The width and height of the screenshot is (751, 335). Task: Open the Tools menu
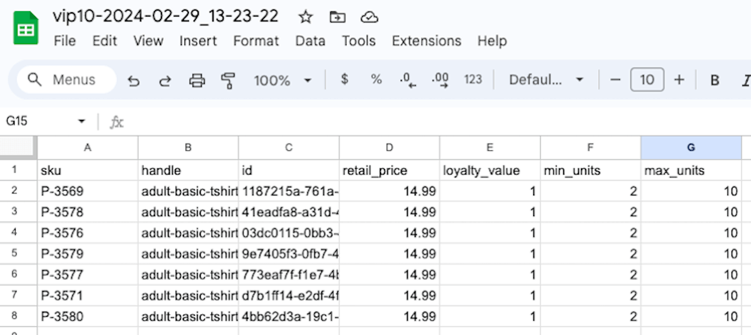click(x=359, y=41)
